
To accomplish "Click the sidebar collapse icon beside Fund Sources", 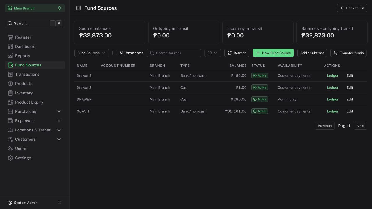I will click(x=78, y=8).
